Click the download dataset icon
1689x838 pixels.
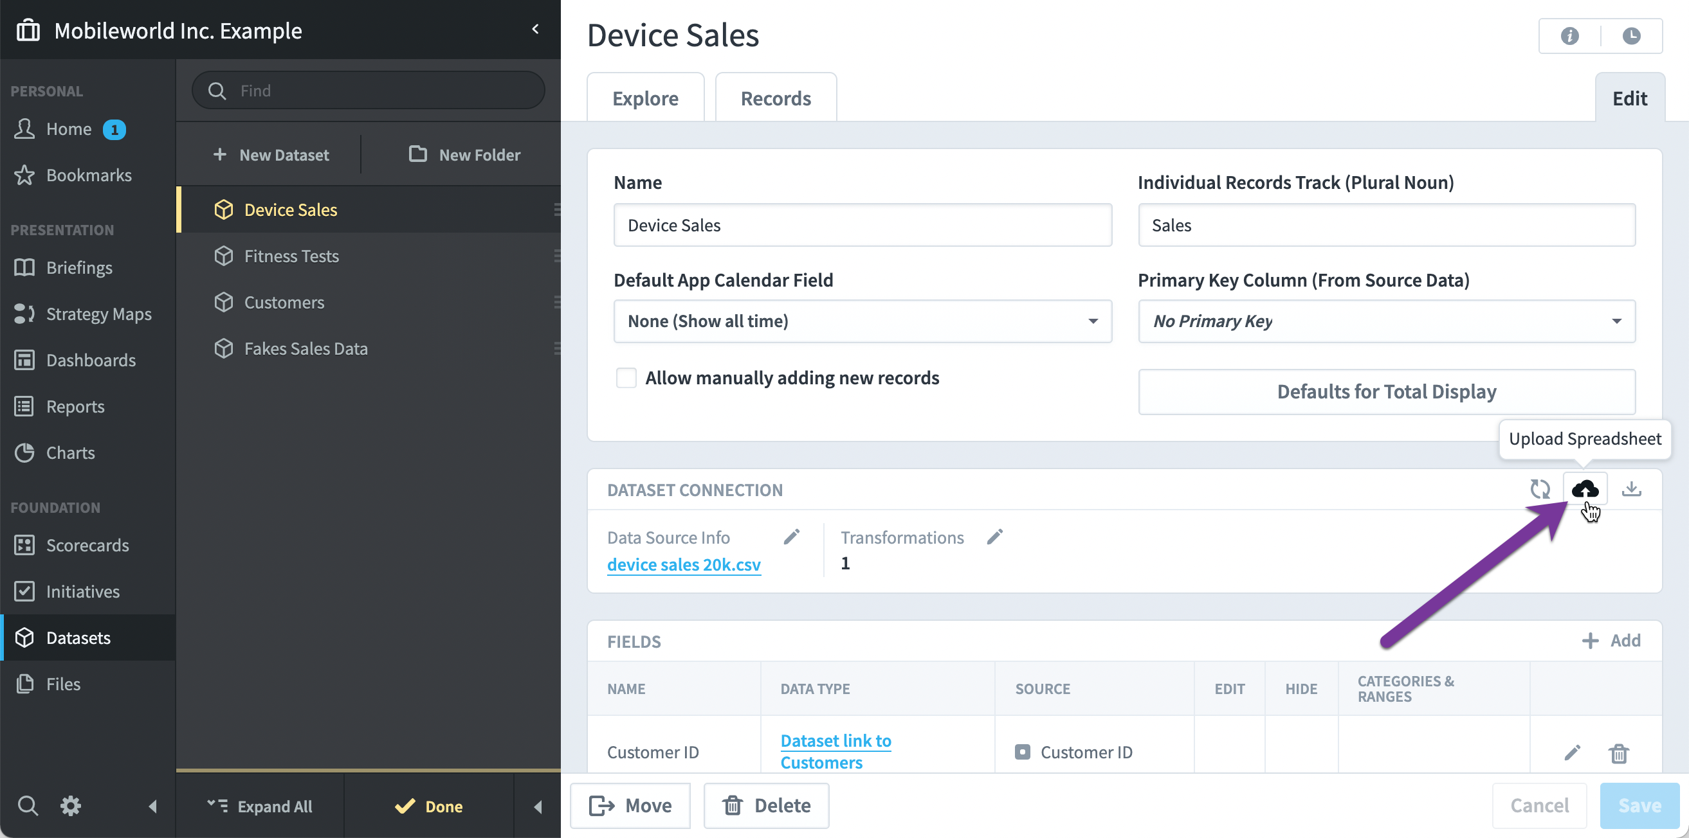1631,489
